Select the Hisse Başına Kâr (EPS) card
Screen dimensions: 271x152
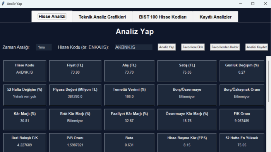[187, 142]
